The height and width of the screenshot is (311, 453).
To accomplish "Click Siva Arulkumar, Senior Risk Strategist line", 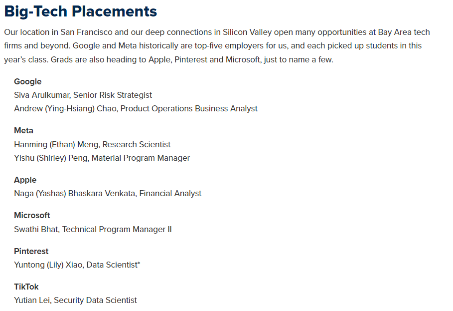I will click(x=83, y=95).
